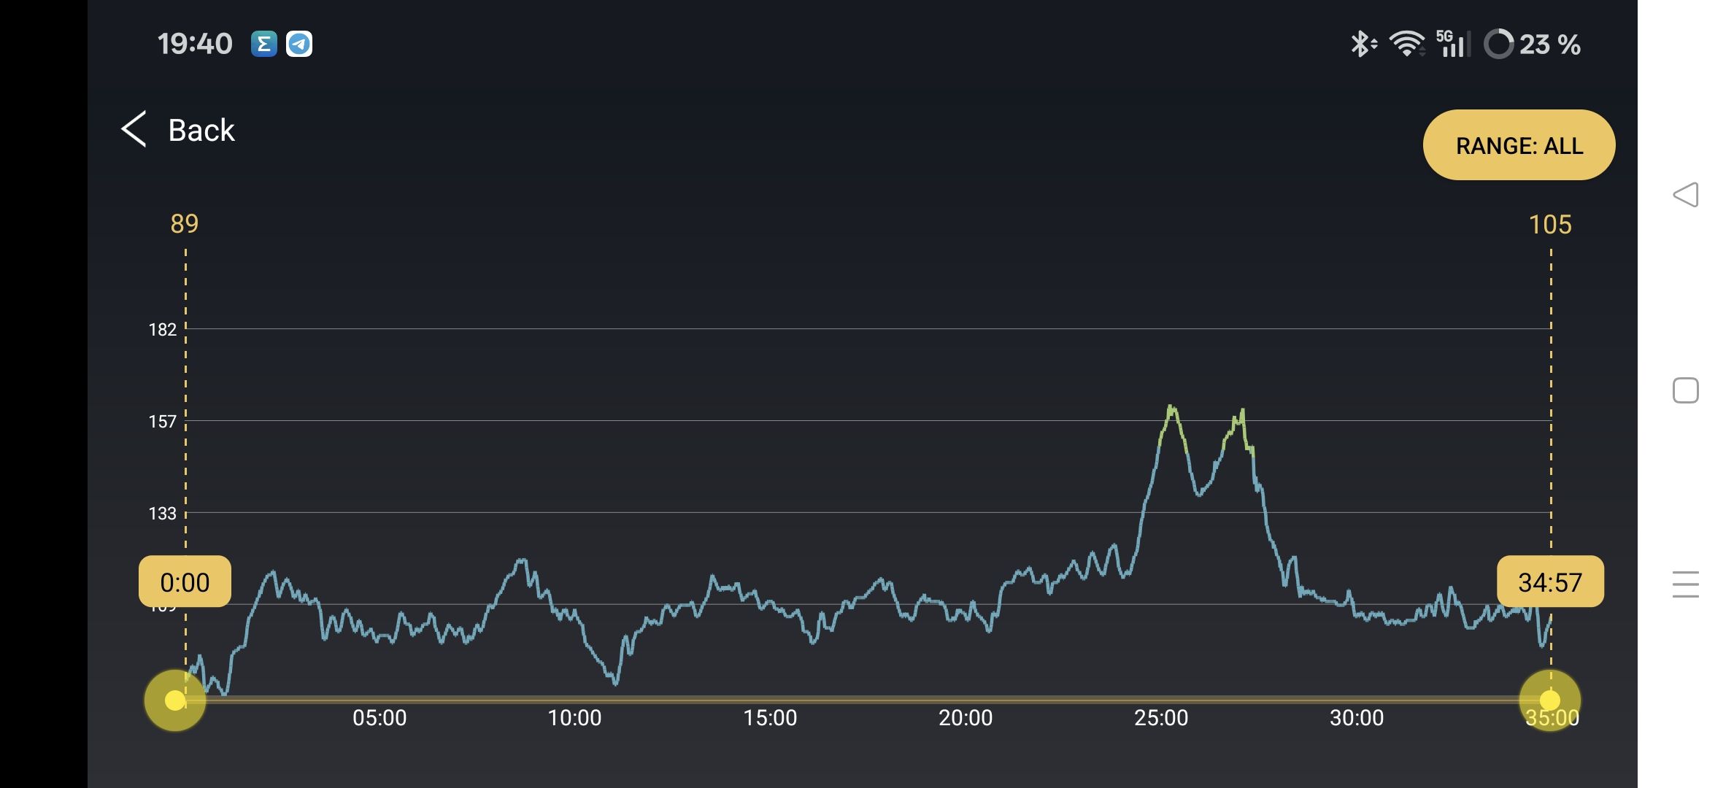The height and width of the screenshot is (788, 1734).
Task: Open the RANGE: ALL selector
Action: tap(1519, 145)
